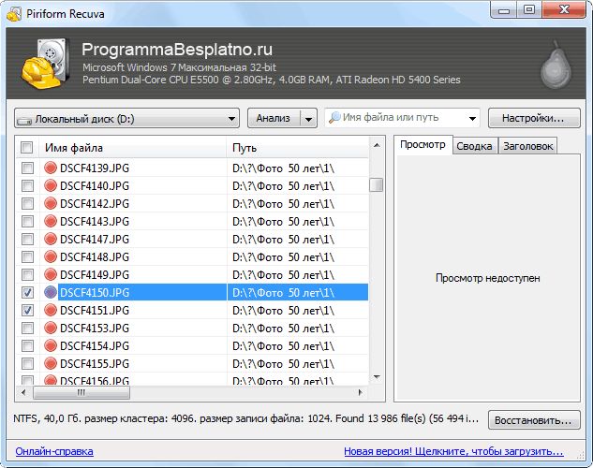Toggle the select-all checkbox in the header
The width and height of the screenshot is (593, 468).
[x=27, y=147]
